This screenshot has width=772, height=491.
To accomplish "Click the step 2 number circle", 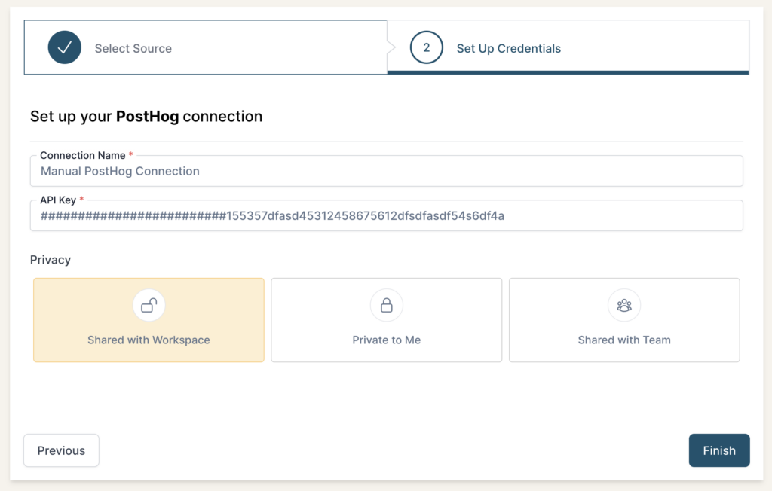I will [x=426, y=48].
